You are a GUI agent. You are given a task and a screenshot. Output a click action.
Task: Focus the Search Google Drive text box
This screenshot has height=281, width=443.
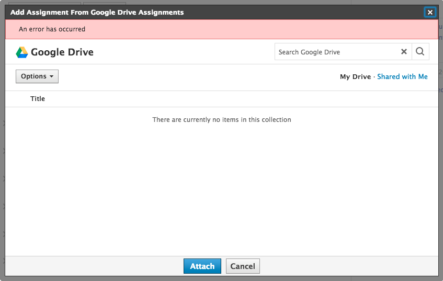336,52
